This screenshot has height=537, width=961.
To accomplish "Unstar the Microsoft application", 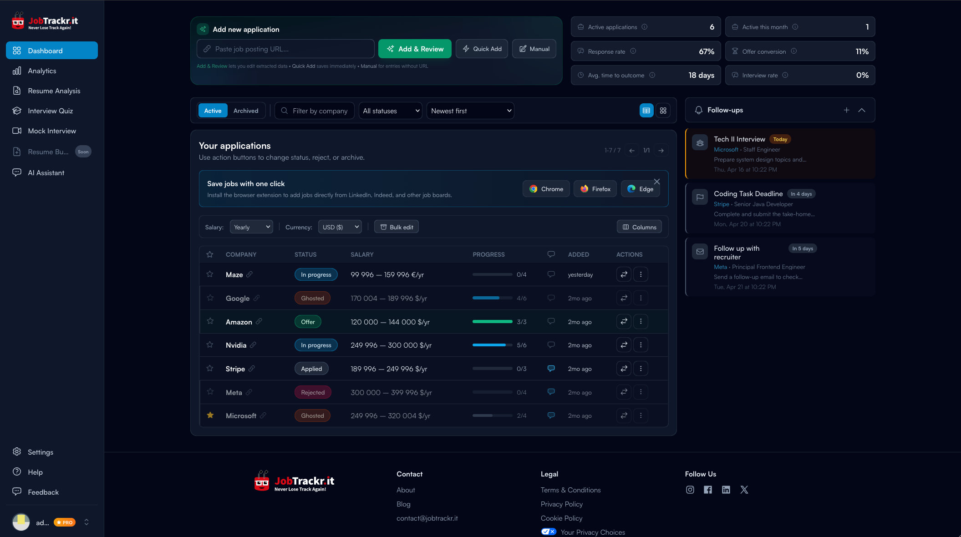I will click(210, 415).
